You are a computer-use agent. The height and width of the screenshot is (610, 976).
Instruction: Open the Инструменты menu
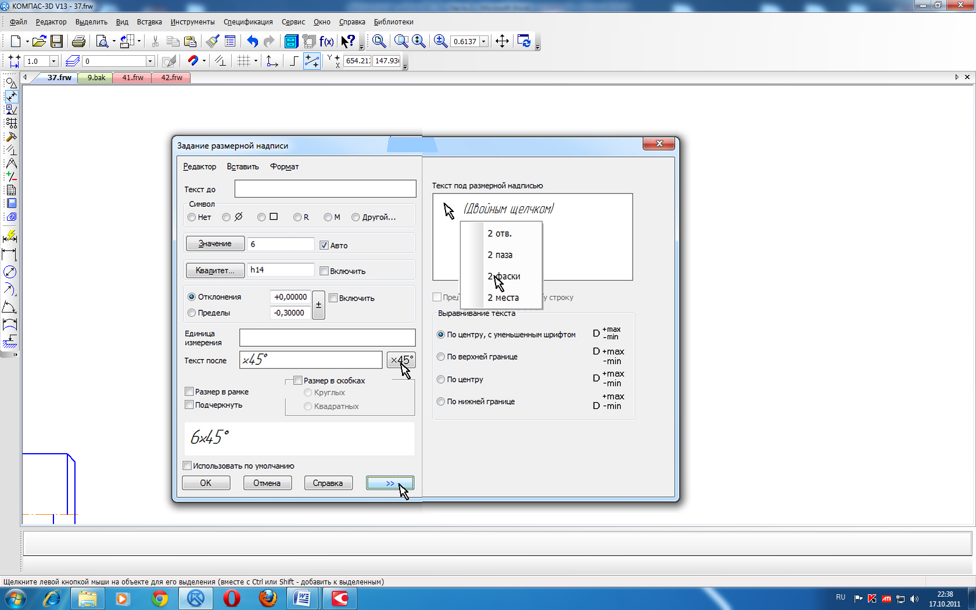(192, 22)
